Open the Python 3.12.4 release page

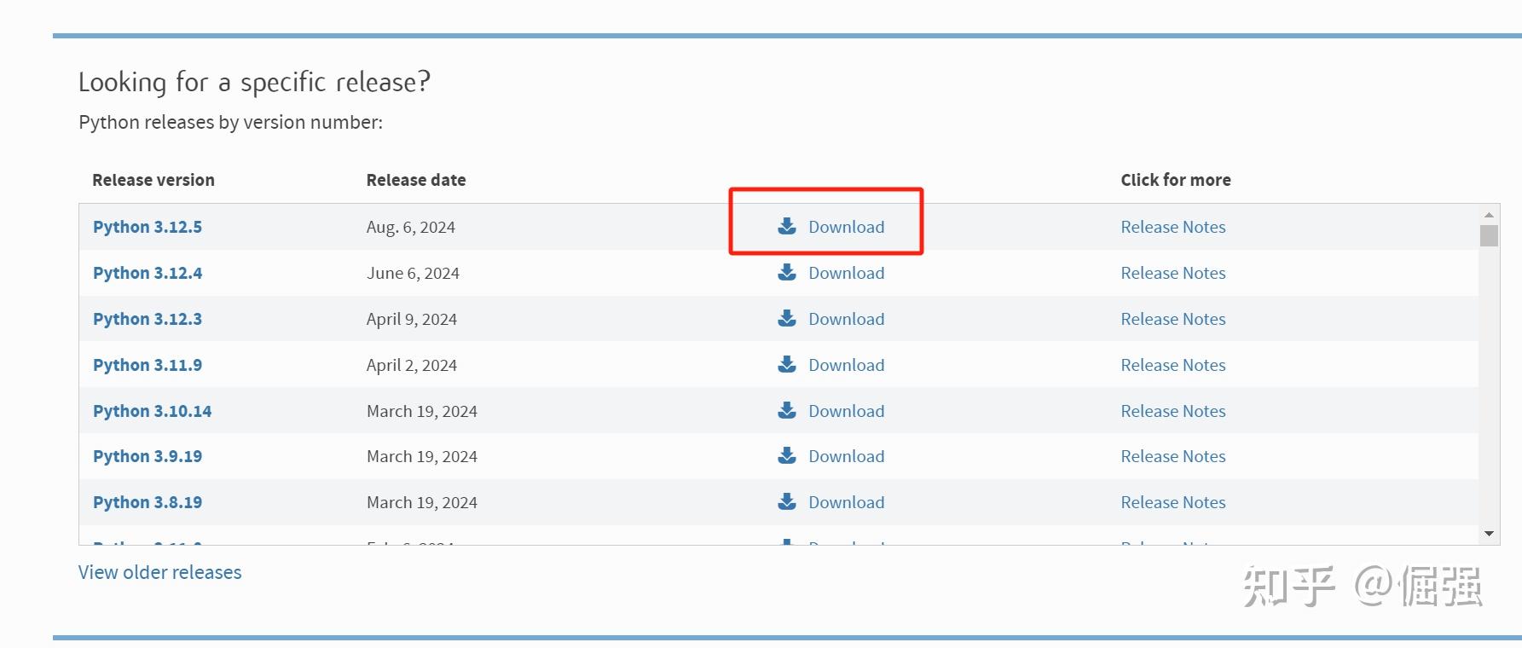pyautogui.click(x=148, y=273)
